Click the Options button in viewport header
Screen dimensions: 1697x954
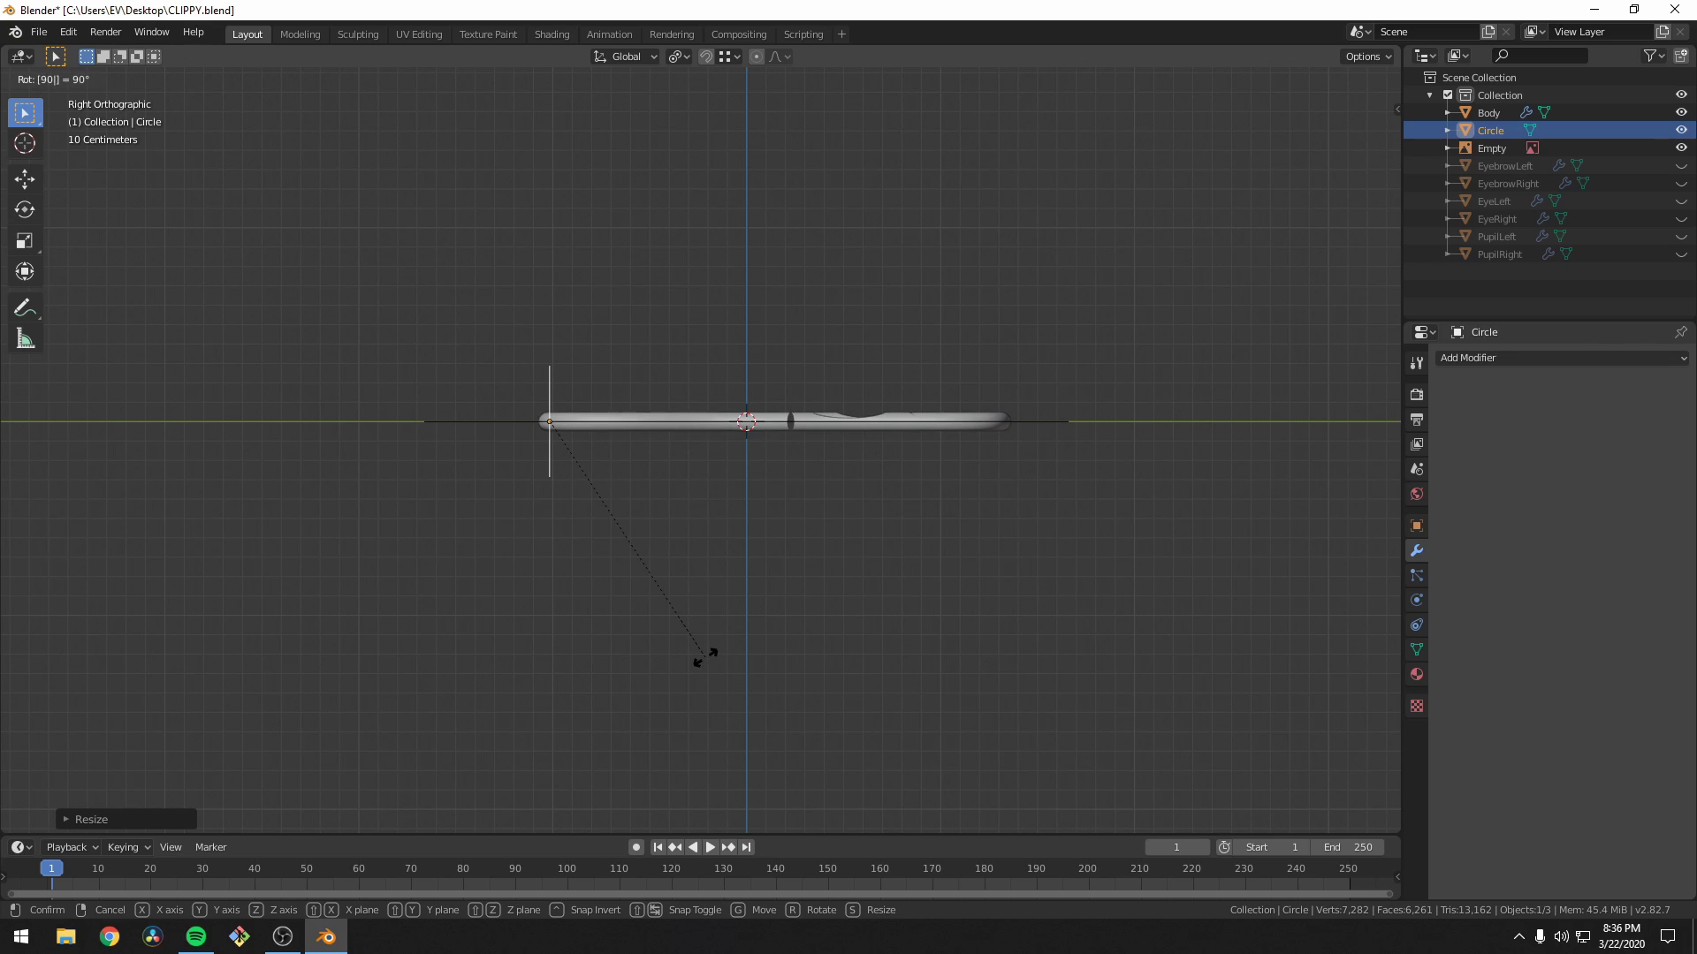[x=1367, y=57]
